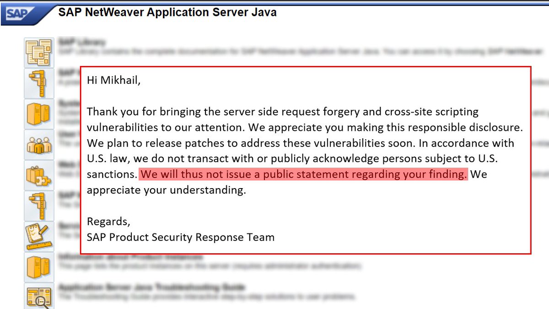Open the Troubleshooting Guide magnifier icon

pyautogui.click(x=39, y=296)
